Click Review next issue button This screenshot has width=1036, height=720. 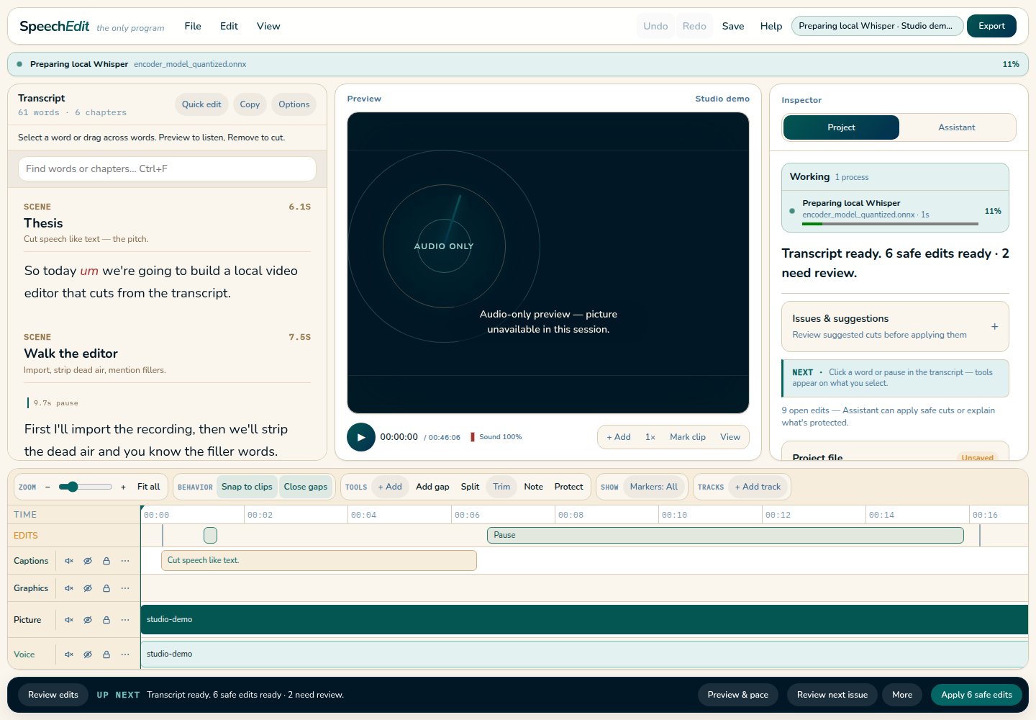[x=832, y=695]
